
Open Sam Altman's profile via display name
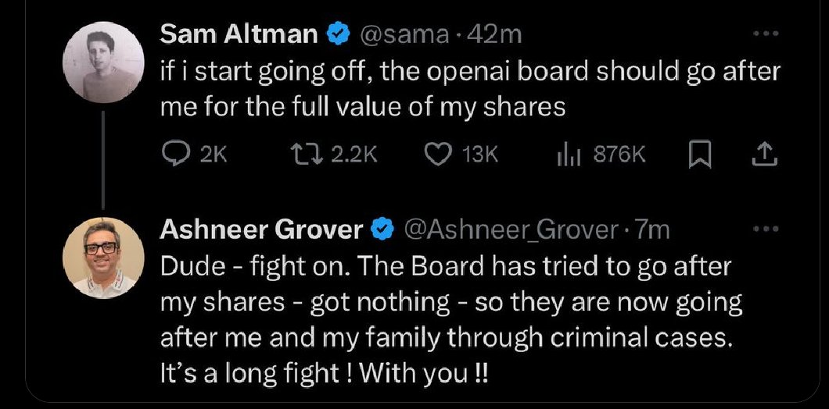(239, 34)
